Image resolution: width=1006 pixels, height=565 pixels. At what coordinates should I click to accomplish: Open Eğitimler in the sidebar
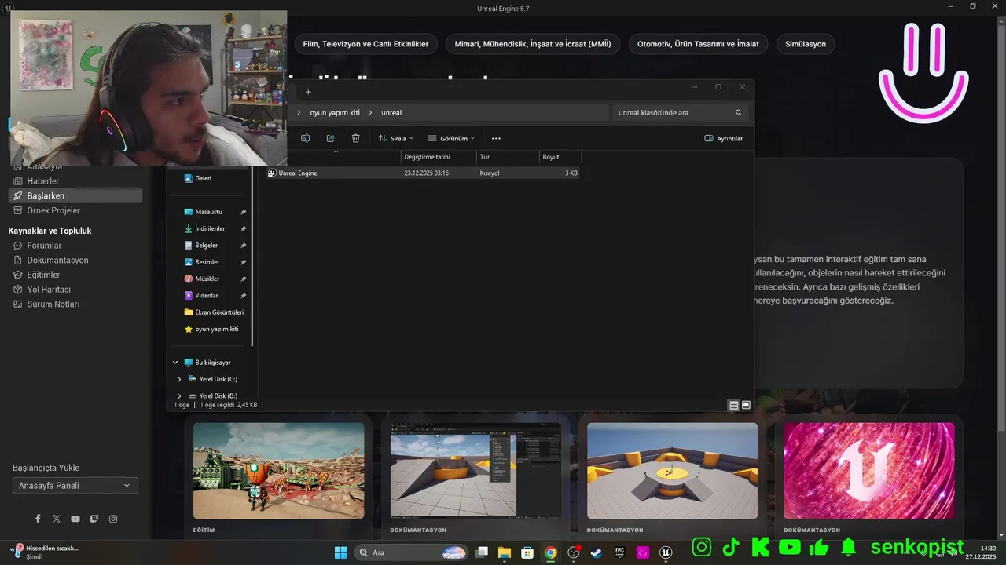pos(43,275)
